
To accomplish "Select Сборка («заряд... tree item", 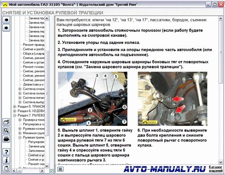I will tap(34, 53).
